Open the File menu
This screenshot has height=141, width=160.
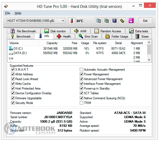click(8, 13)
